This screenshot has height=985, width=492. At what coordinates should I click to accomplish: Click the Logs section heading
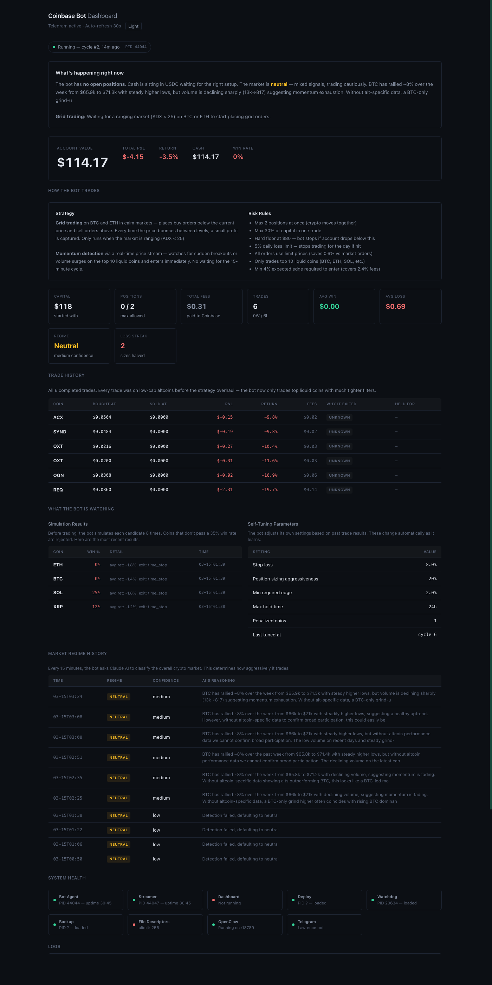click(x=54, y=947)
